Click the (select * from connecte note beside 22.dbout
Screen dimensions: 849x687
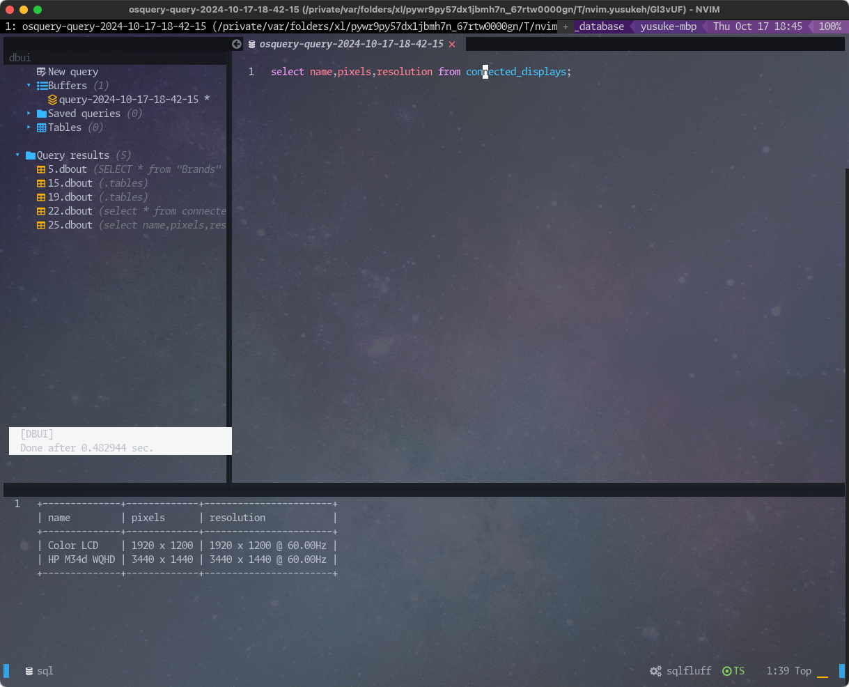click(162, 211)
